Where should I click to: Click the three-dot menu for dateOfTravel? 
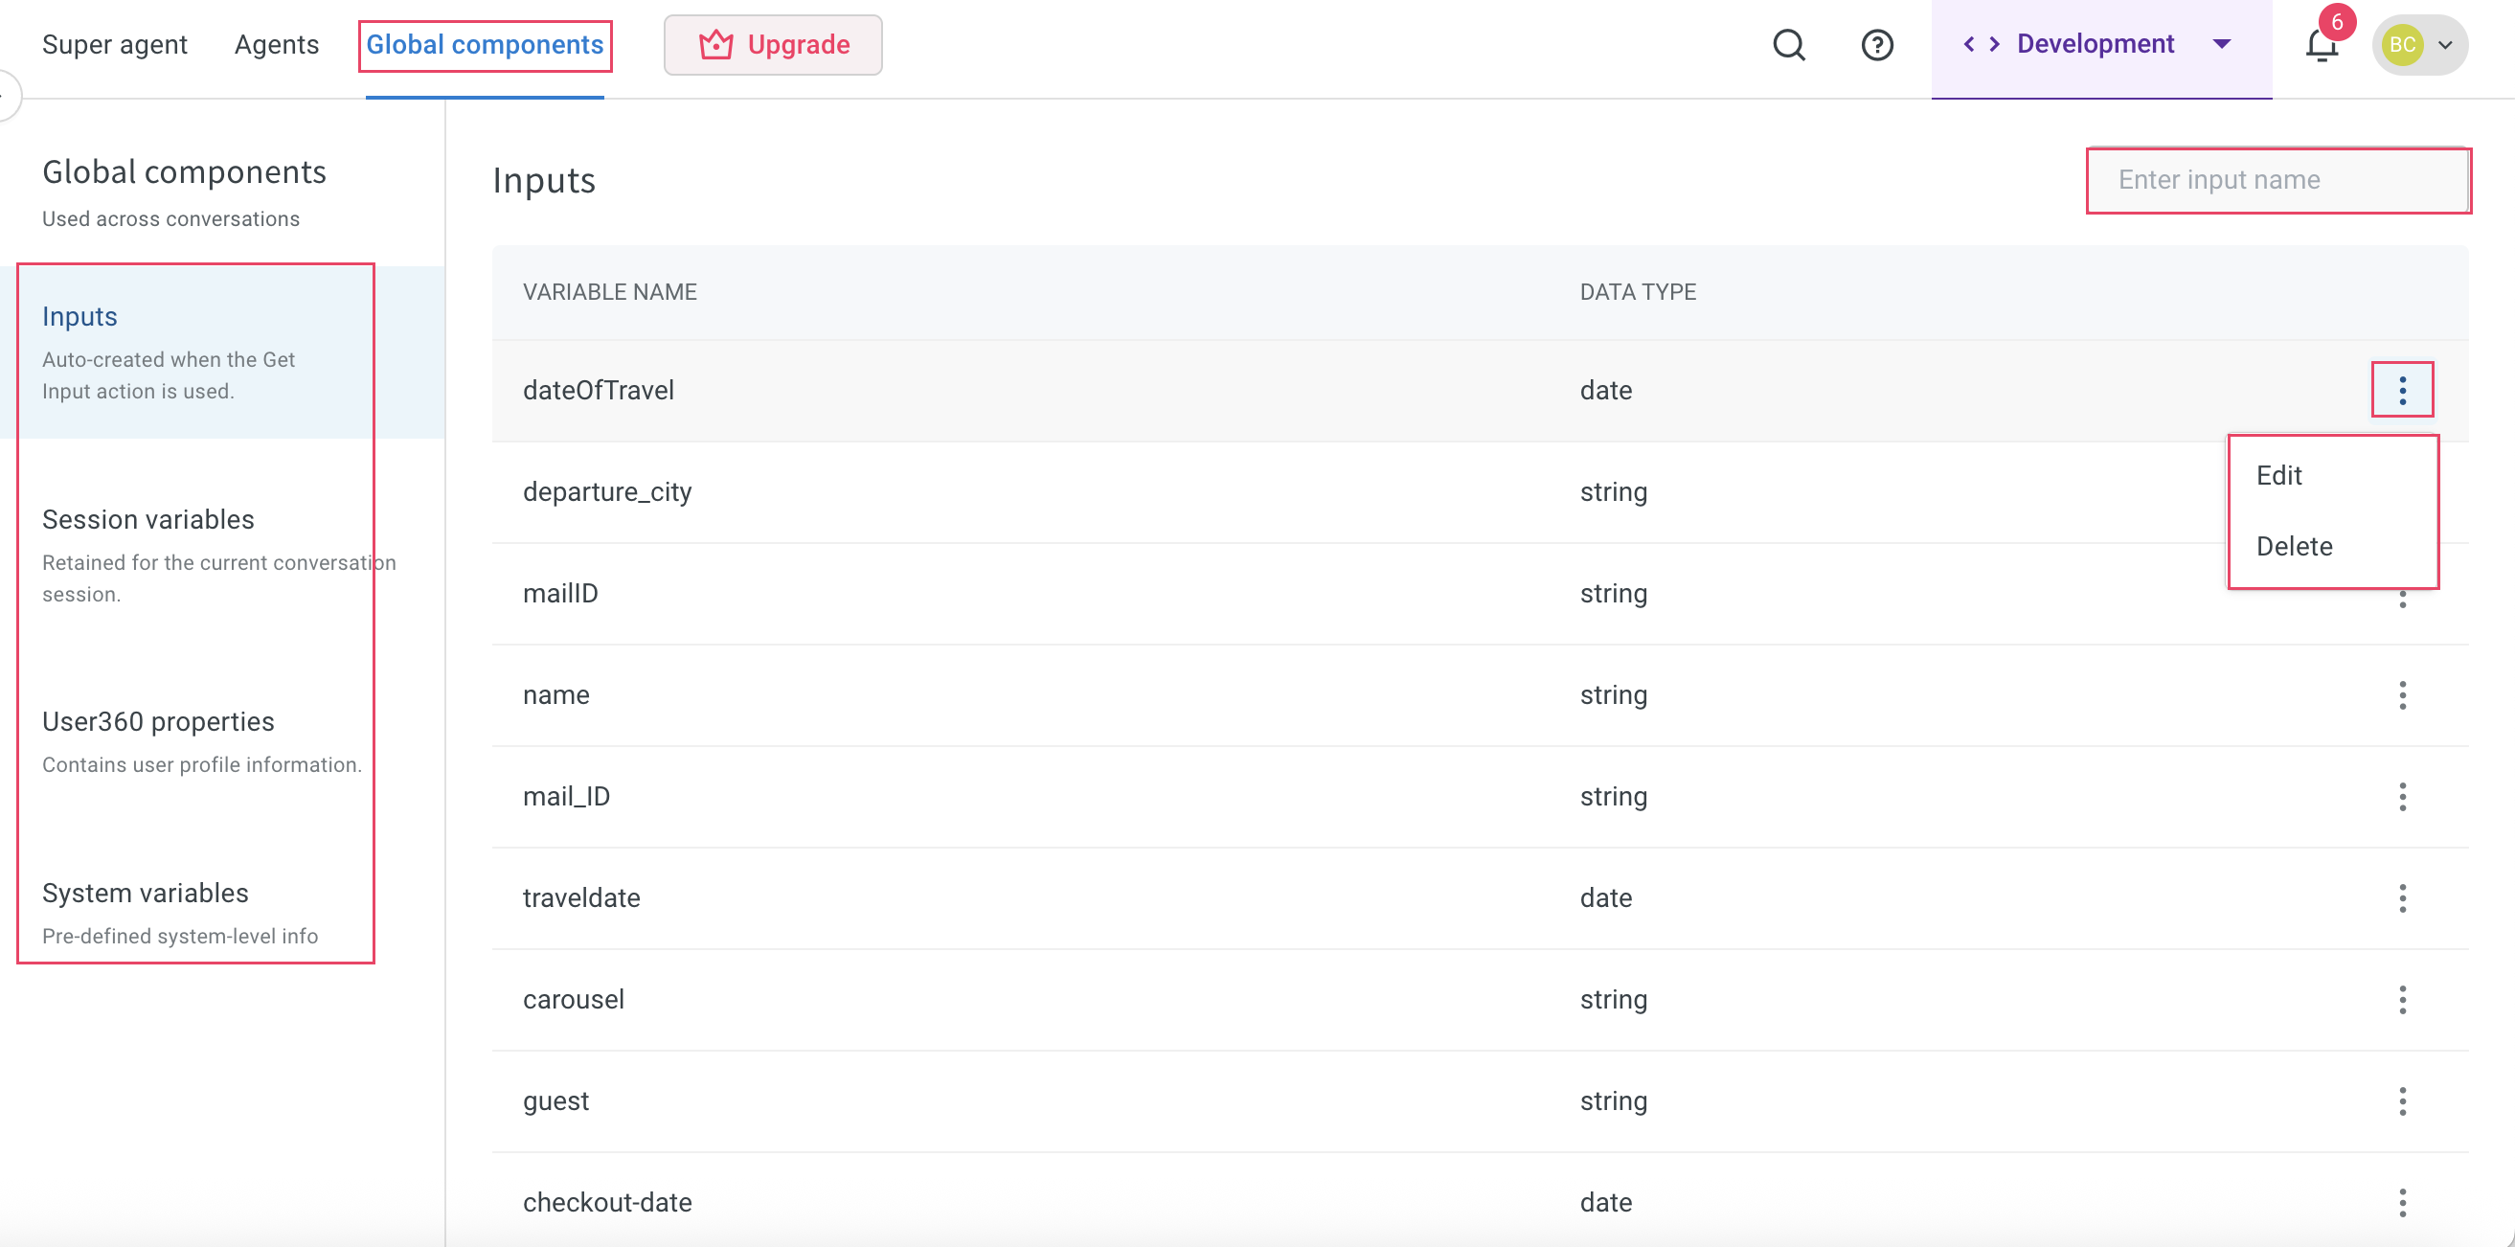2402,390
